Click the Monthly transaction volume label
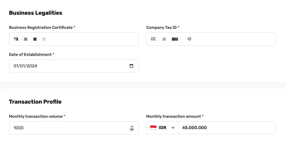Image resolution: width=285 pixels, height=144 pixels. (x=36, y=117)
